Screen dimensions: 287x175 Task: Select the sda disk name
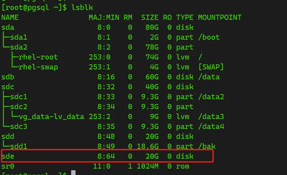(x=8, y=27)
